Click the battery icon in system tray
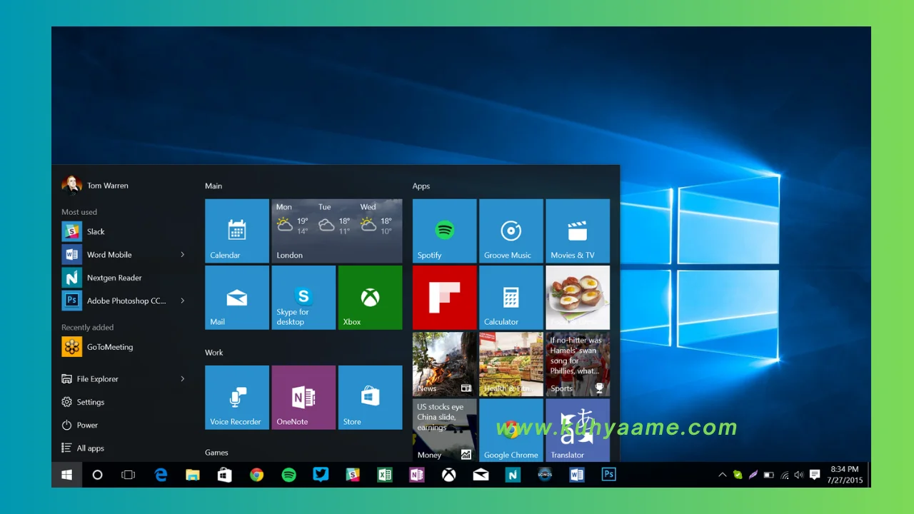914x514 pixels. pyautogui.click(x=769, y=475)
